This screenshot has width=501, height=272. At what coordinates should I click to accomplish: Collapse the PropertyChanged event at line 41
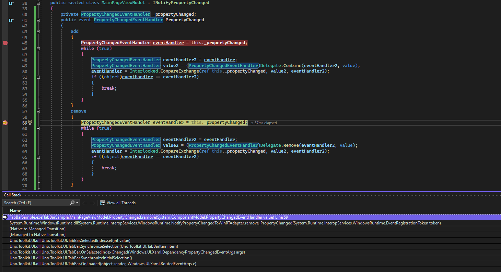point(38,20)
